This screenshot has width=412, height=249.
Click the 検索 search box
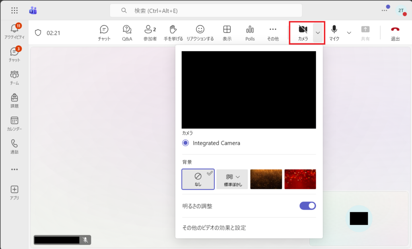[x=206, y=10]
